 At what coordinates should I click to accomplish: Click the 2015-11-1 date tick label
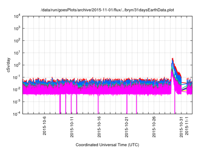187,126
